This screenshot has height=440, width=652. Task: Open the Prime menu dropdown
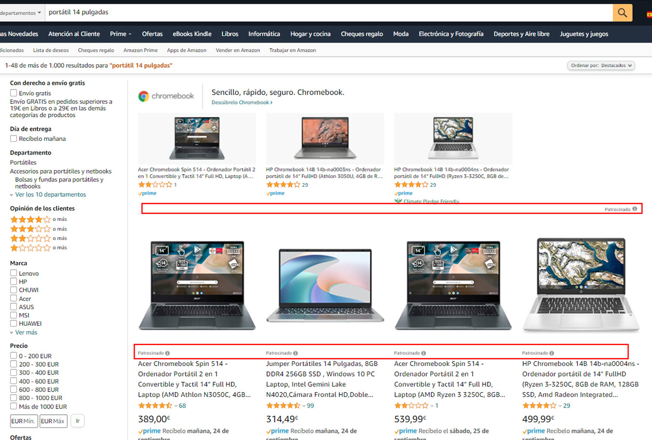(120, 34)
